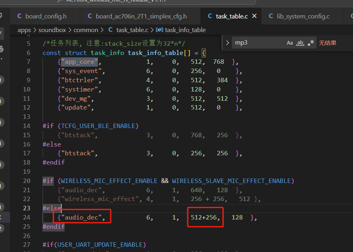Screen dimensions: 353x252
Task: Click the WIRELESS_MIC_EFFECT_ENABLE macro
Action: click(x=109, y=181)
